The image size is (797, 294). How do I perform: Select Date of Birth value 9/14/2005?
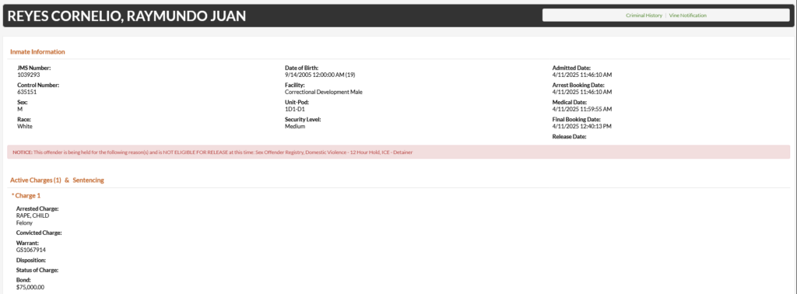[x=297, y=75]
